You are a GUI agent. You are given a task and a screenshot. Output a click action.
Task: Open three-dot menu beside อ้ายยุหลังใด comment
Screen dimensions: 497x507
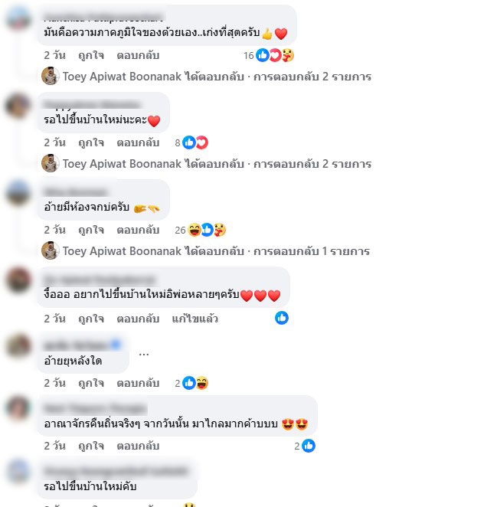click(x=144, y=355)
